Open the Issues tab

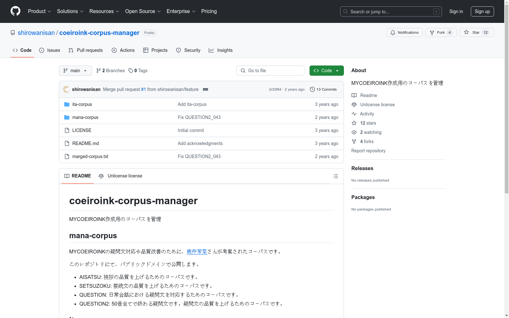point(50,50)
